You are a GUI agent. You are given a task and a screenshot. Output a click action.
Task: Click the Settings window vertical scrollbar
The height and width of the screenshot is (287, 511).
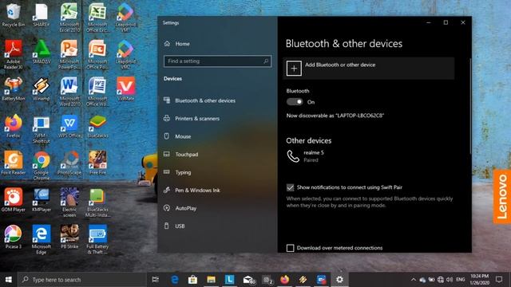(470, 106)
